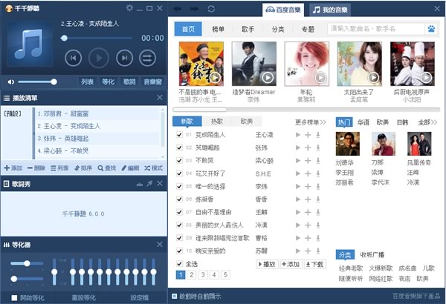
Task: Mute sound with the speaker icon
Action: tap(11, 82)
